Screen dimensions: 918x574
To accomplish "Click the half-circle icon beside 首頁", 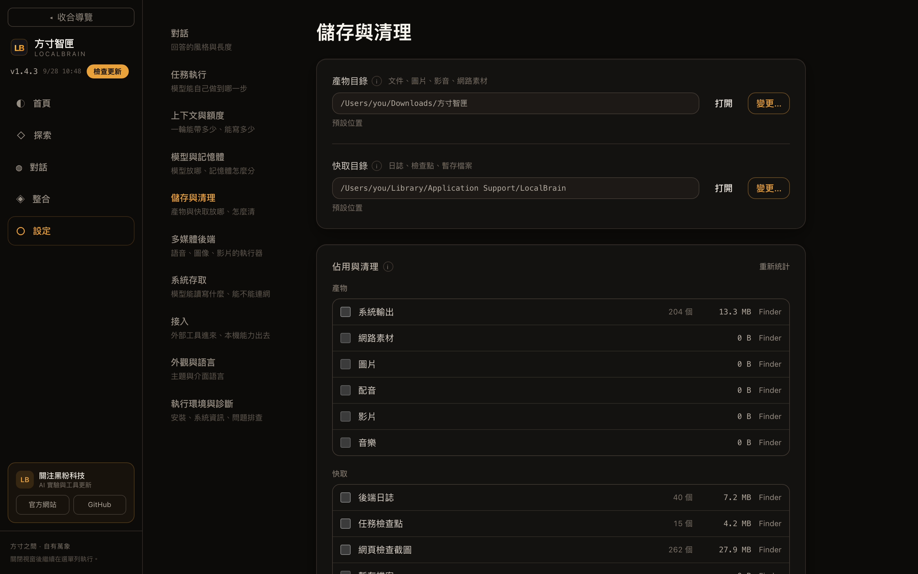I will [x=20, y=103].
